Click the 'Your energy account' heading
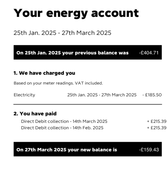The image size is (167, 172). pyautogui.click(x=76, y=13)
